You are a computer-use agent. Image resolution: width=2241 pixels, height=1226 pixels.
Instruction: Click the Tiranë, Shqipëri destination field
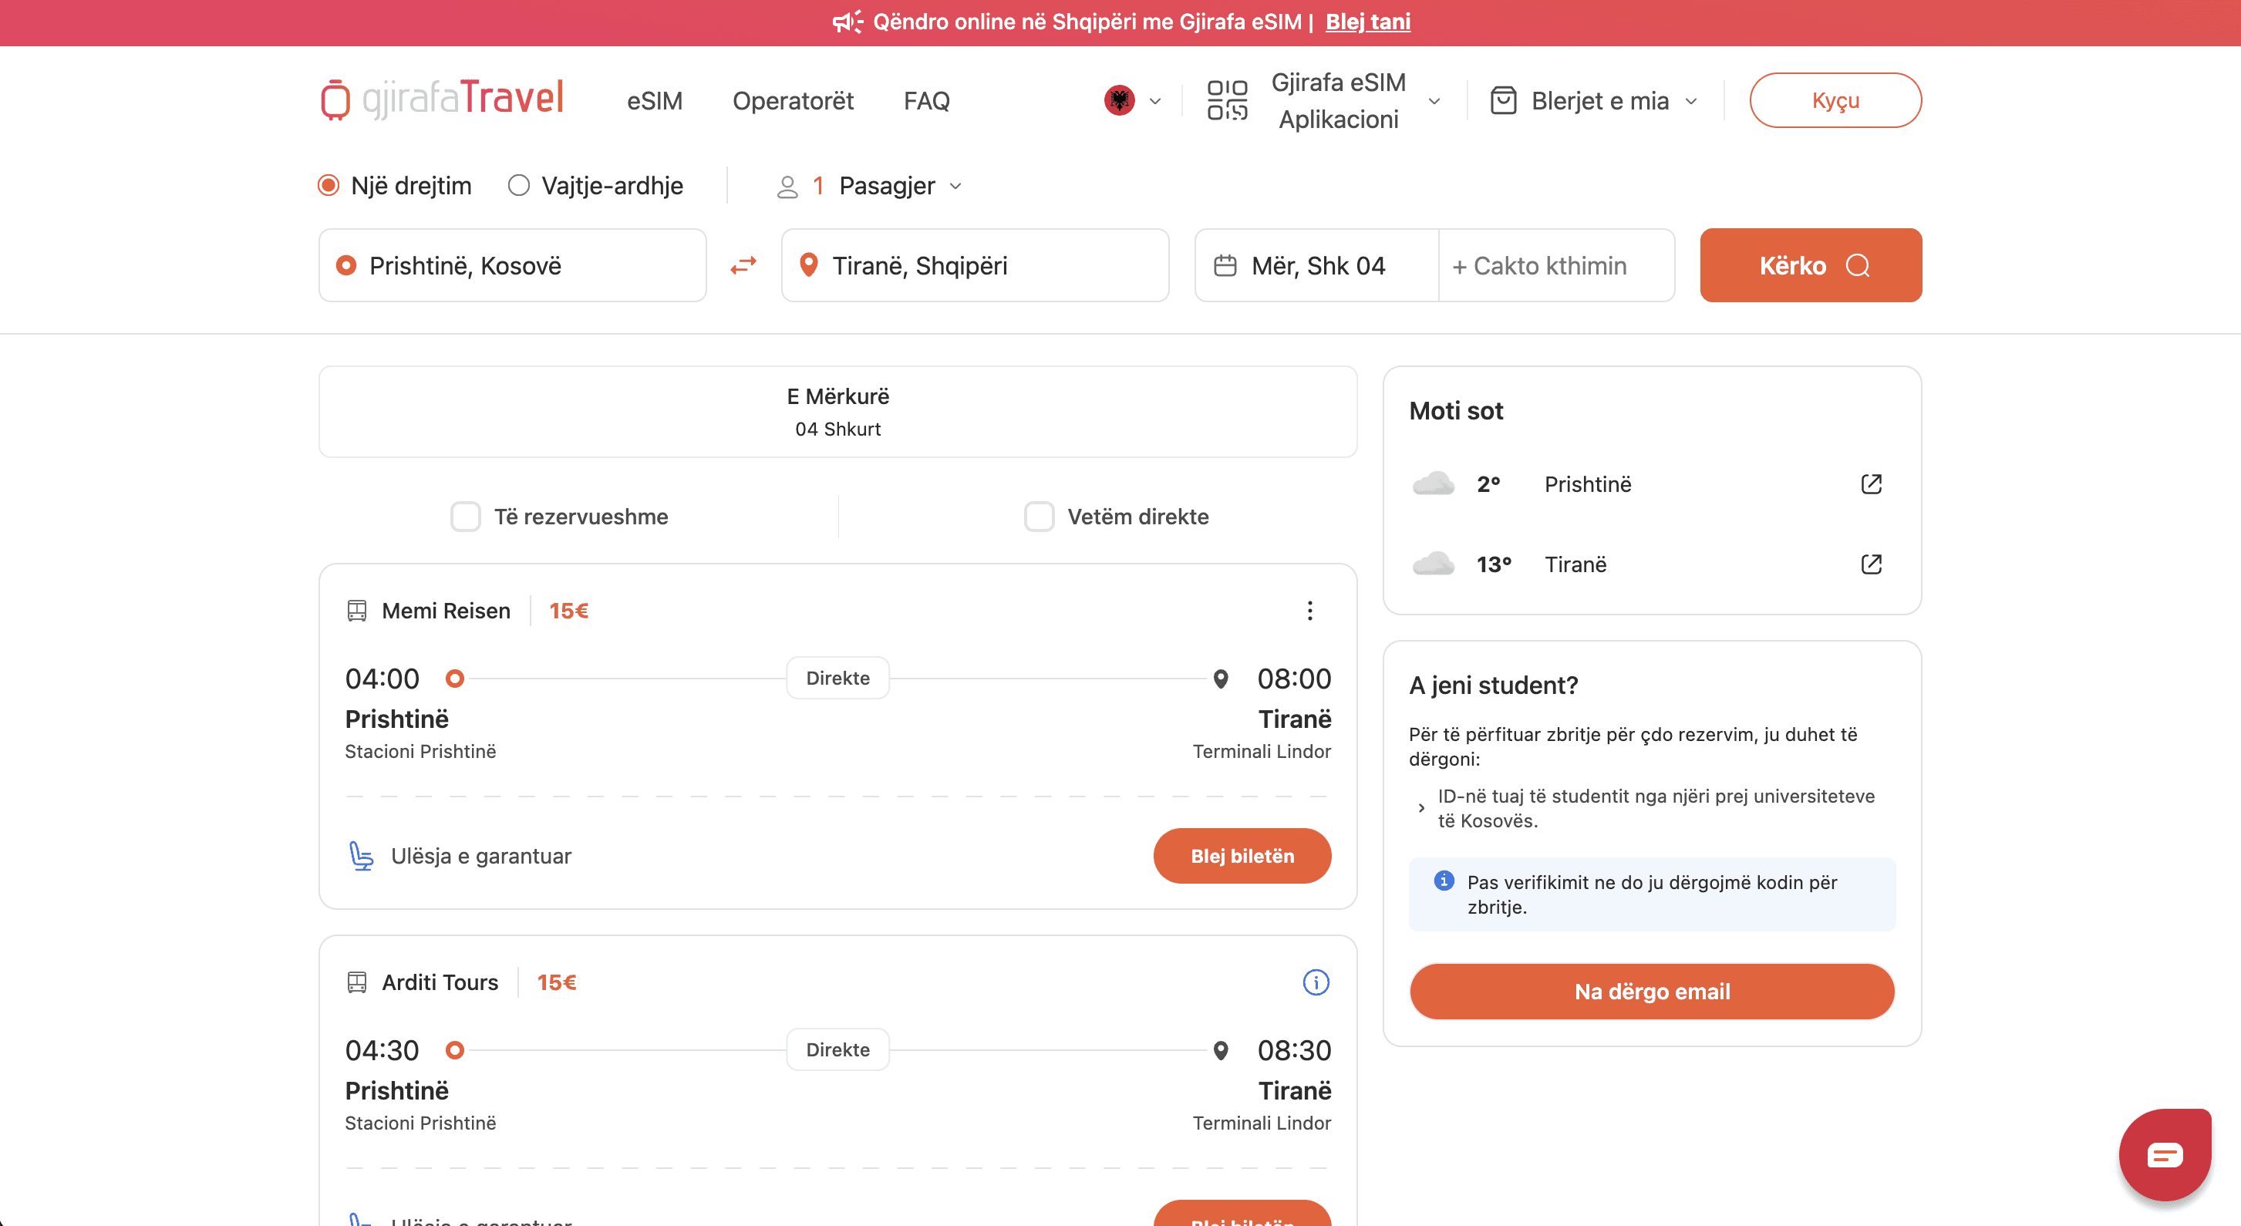[x=974, y=265]
